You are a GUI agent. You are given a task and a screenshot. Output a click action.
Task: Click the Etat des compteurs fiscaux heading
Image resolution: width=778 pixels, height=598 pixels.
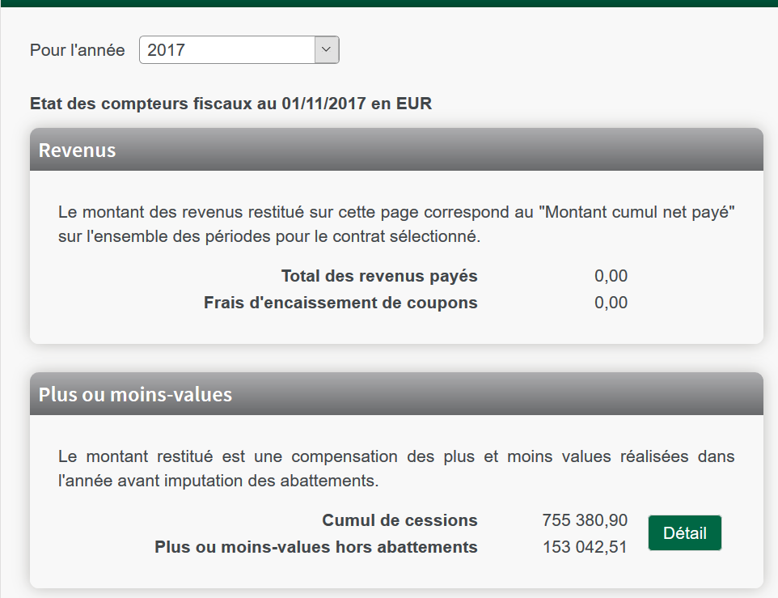pyautogui.click(x=230, y=104)
